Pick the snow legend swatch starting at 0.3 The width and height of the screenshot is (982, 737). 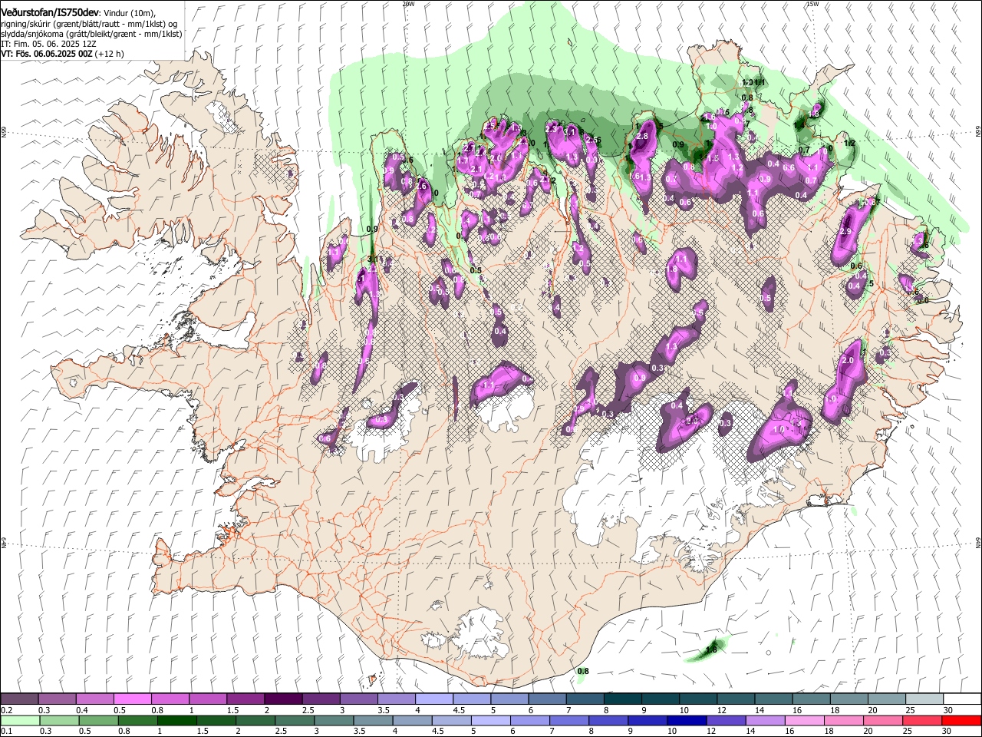point(58,699)
